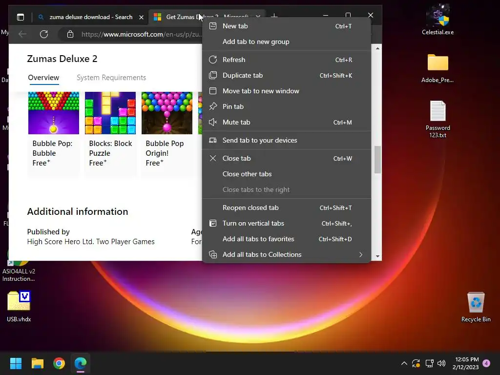Screen dimensions: 500x375
Task: Select Refresh from the context menu
Action: 286,60
